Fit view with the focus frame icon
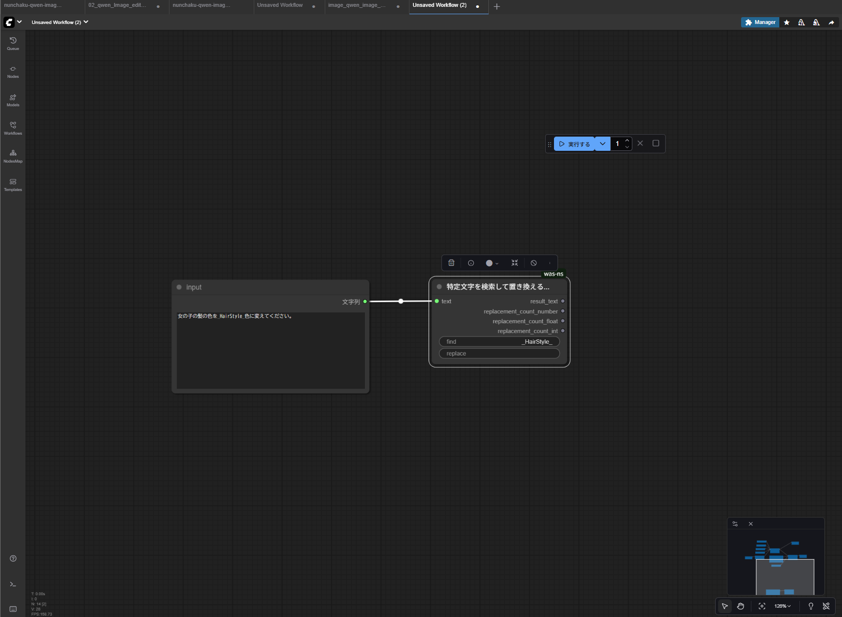Screen dimensions: 842x617 762,606
